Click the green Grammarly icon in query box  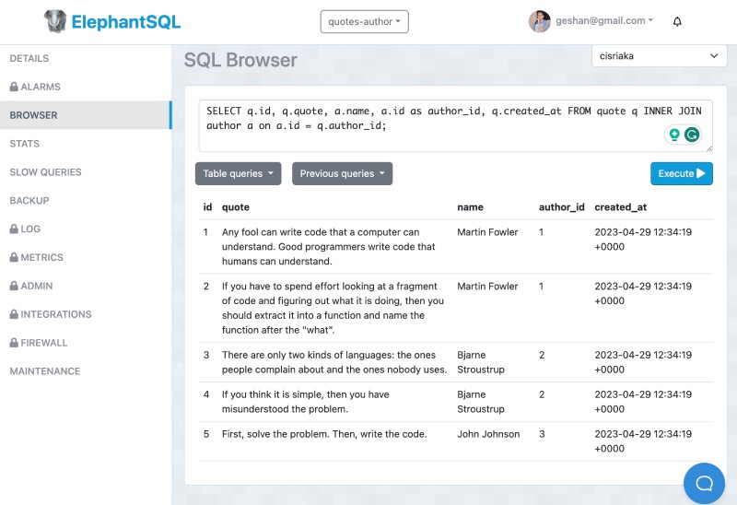coord(691,135)
